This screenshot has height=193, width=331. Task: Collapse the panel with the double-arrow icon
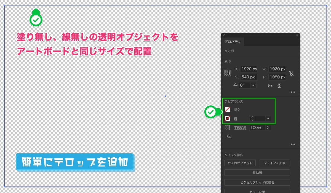coord(297,34)
